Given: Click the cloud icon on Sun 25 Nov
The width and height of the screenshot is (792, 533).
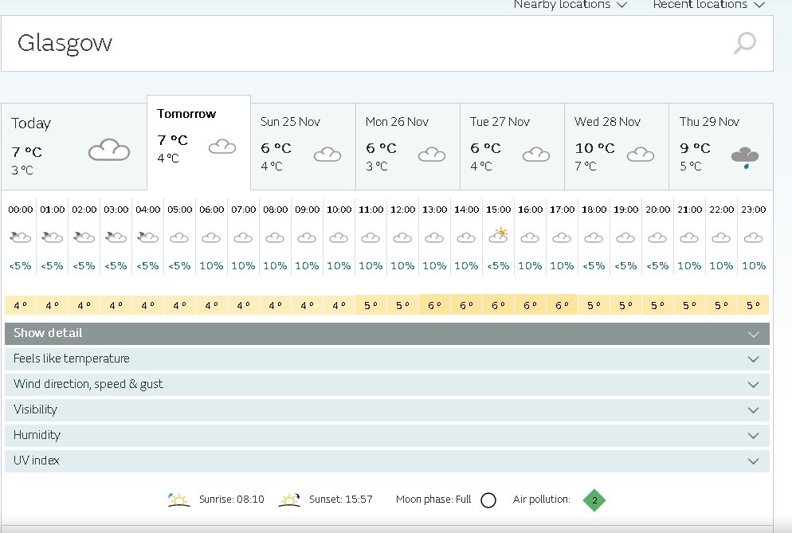Looking at the screenshot, I should (327, 154).
